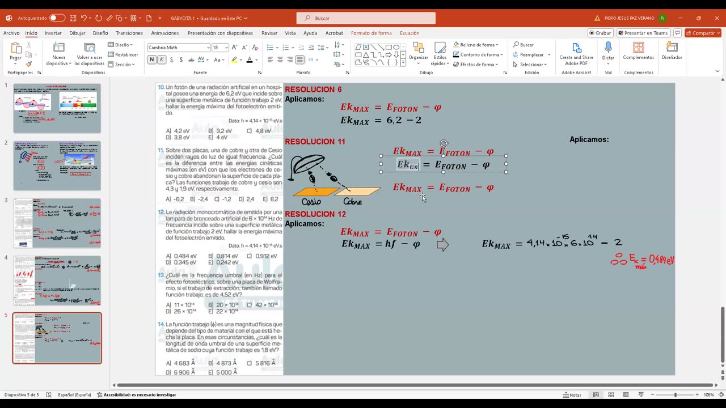Viewport: 726px width, 408px height.
Task: Open the Seleccionar dropdown
Action: [530, 64]
